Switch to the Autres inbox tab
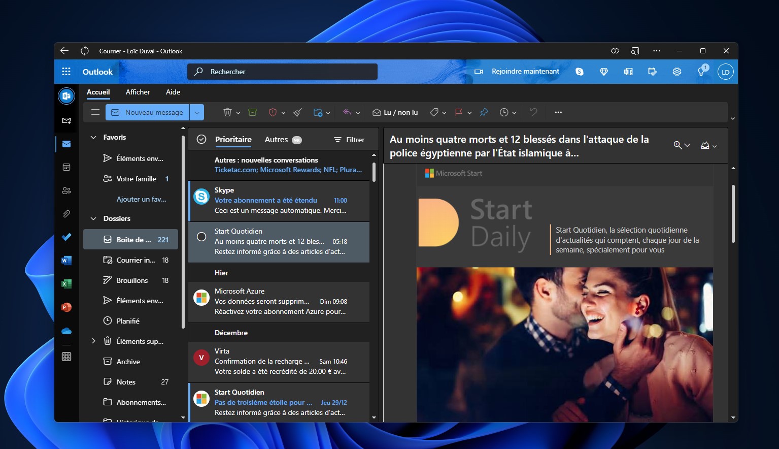This screenshot has height=449, width=779. (276, 139)
